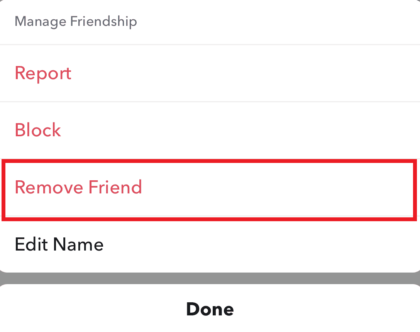Click the red Remove Friend text
Image resolution: width=420 pixels, height=332 pixels.
[78, 187]
